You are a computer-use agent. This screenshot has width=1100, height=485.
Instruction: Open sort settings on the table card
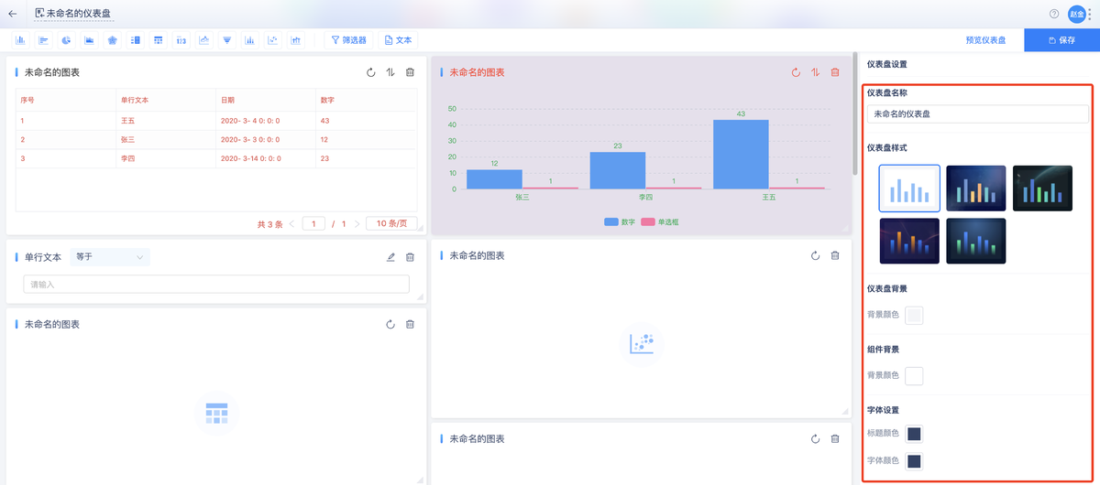tap(390, 72)
